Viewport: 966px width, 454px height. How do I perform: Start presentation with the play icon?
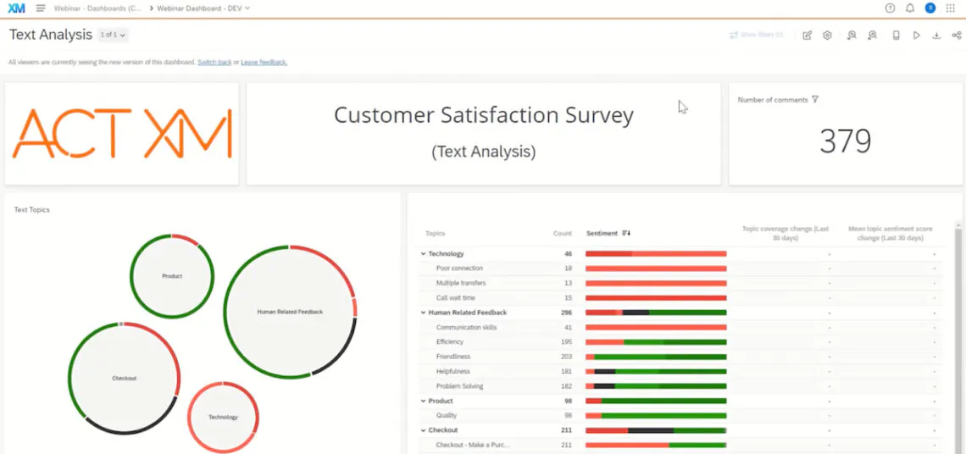tap(917, 35)
